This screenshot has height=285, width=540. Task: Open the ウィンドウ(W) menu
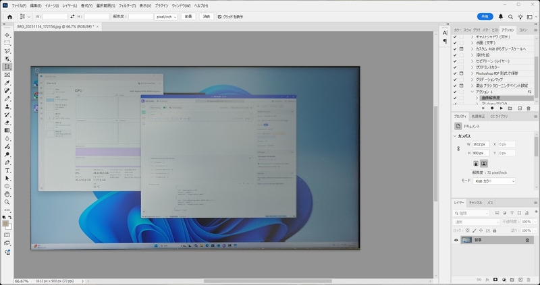181,6
